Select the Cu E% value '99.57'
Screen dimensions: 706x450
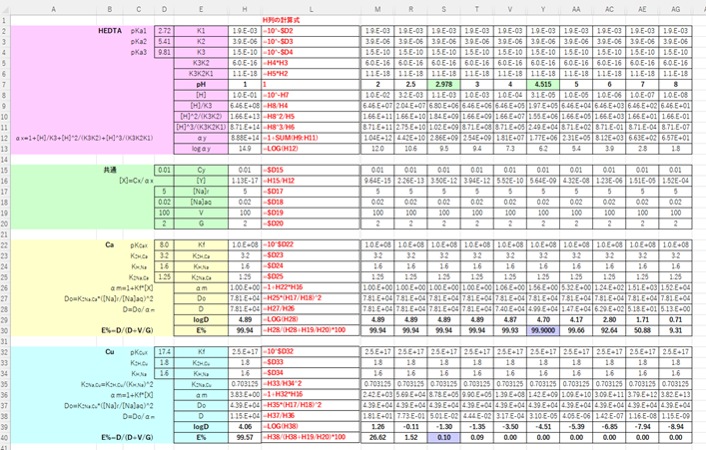coord(245,437)
